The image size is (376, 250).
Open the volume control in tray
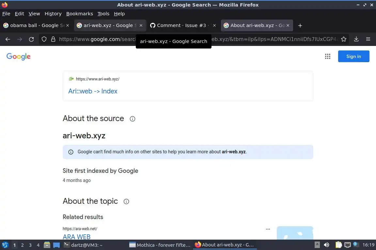click(x=326, y=245)
